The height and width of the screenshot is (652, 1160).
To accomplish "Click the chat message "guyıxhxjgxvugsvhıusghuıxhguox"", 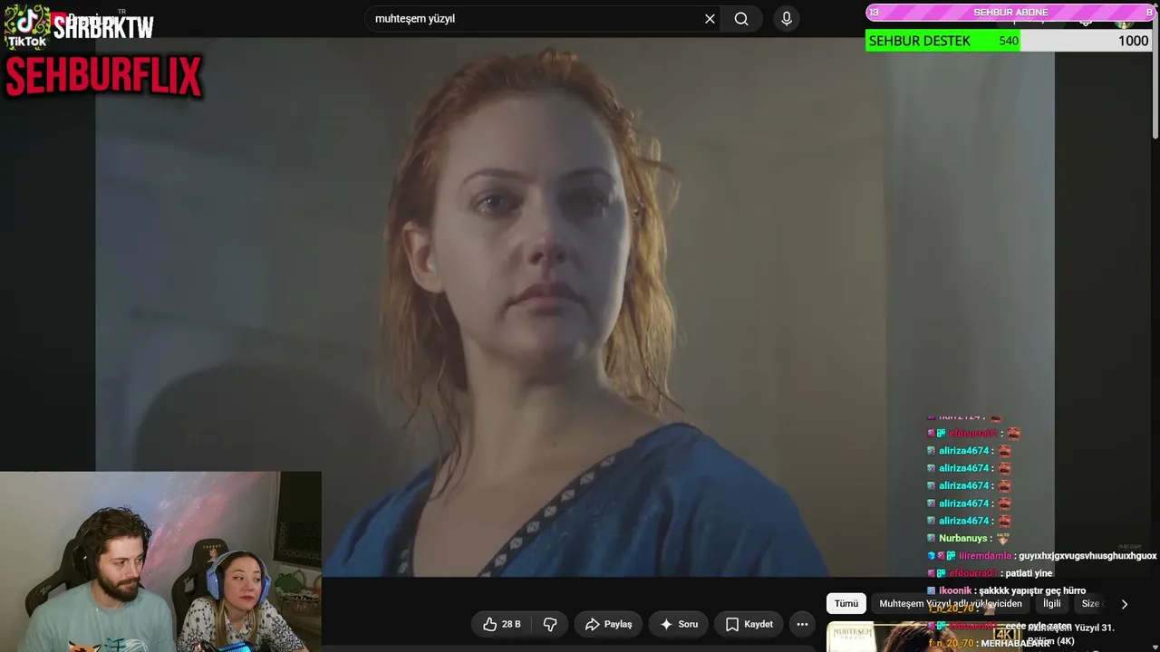I will click(x=1087, y=556).
